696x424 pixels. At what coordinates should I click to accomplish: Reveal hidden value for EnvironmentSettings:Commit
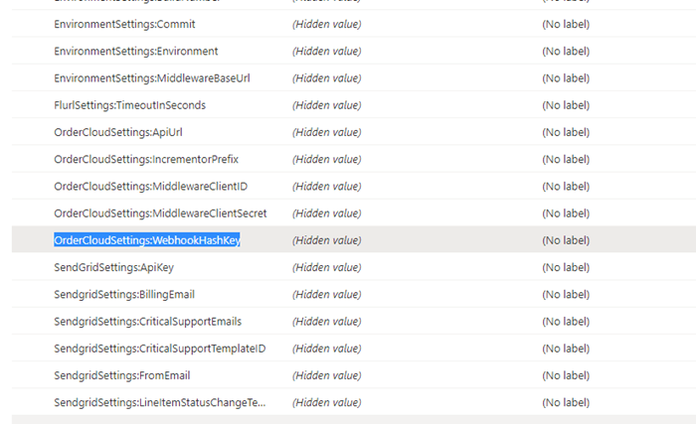click(x=327, y=24)
